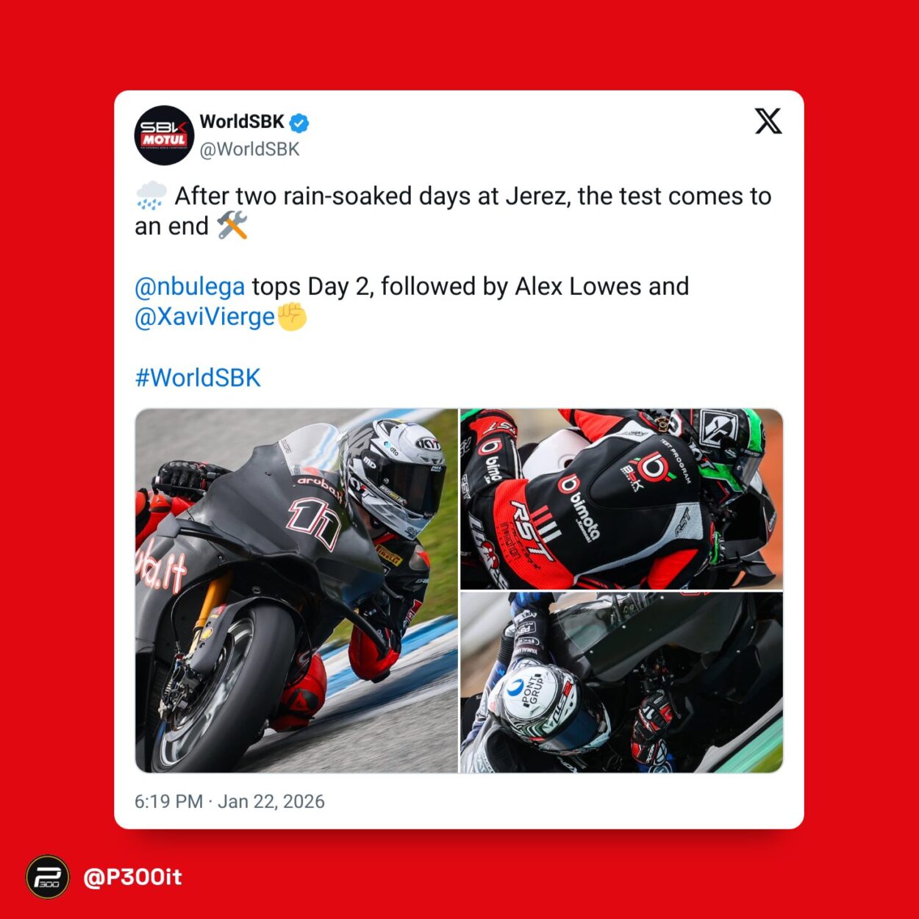The width and height of the screenshot is (919, 919).
Task: Click the WorldSBK display name
Action: (x=242, y=121)
